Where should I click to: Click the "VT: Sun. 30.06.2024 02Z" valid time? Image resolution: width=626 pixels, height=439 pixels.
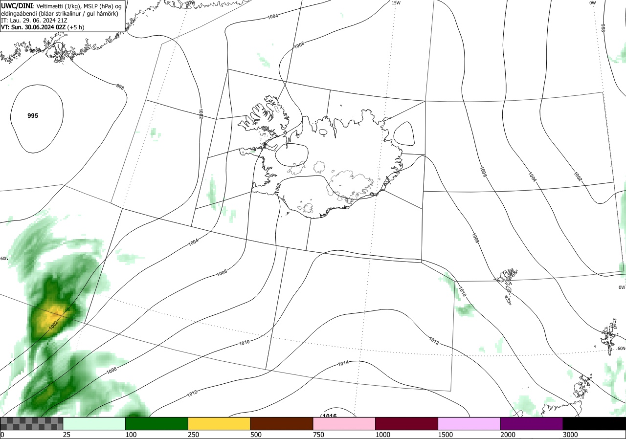coord(34,27)
